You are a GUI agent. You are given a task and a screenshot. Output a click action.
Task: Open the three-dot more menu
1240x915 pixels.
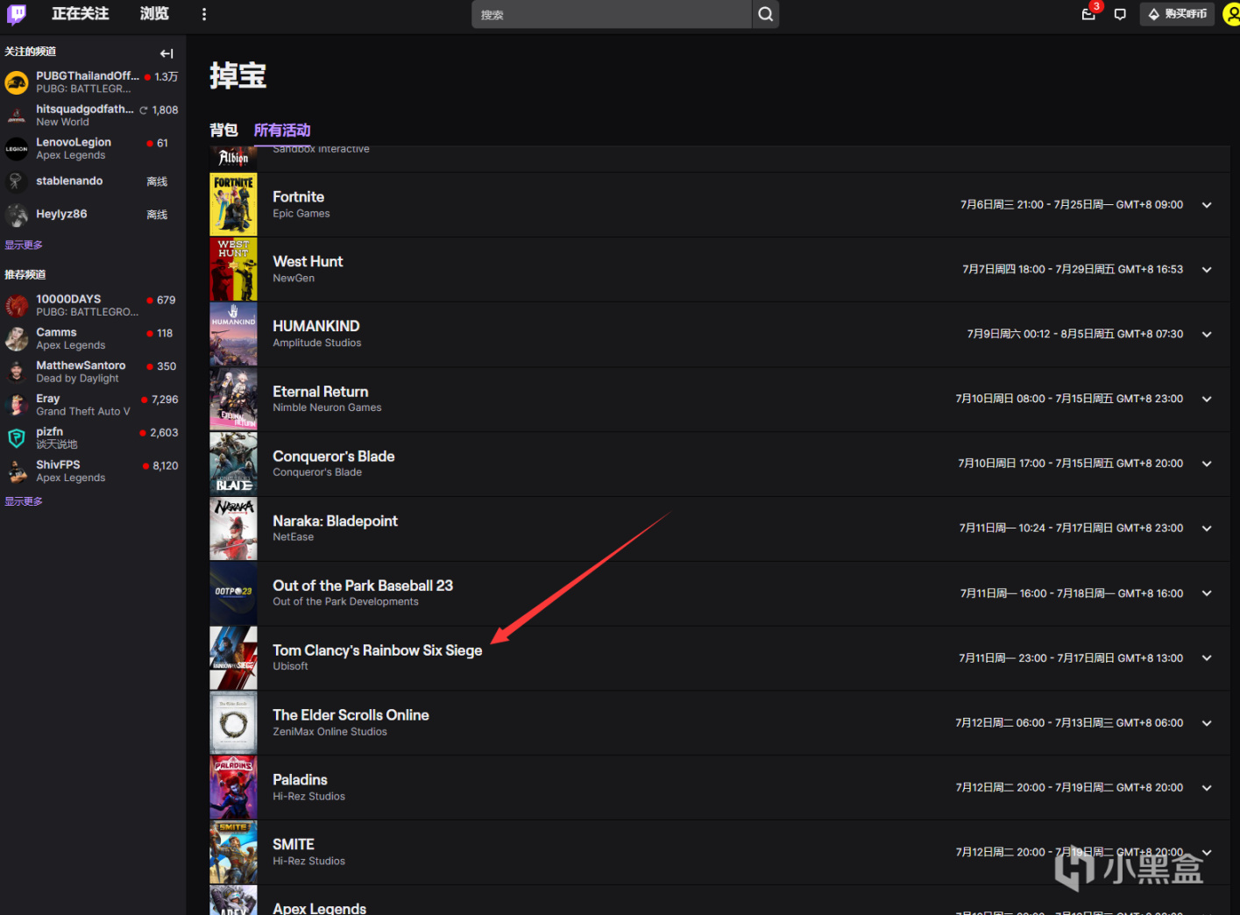(204, 14)
